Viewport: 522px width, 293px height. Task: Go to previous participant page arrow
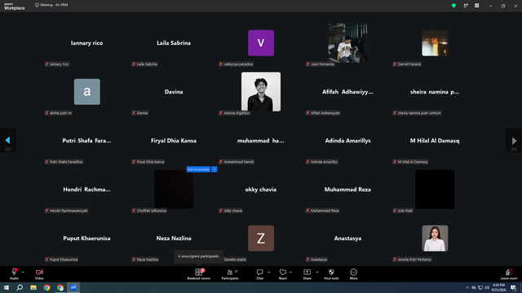(7, 141)
